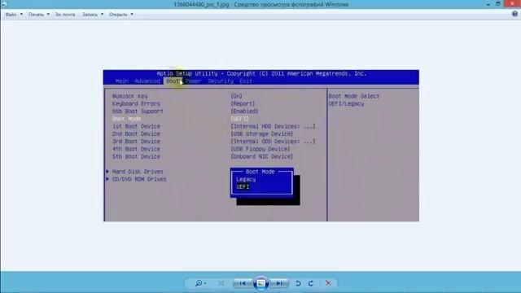The height and width of the screenshot is (293, 521).
Task: Click the Power BIOS tab
Action: [x=193, y=81]
